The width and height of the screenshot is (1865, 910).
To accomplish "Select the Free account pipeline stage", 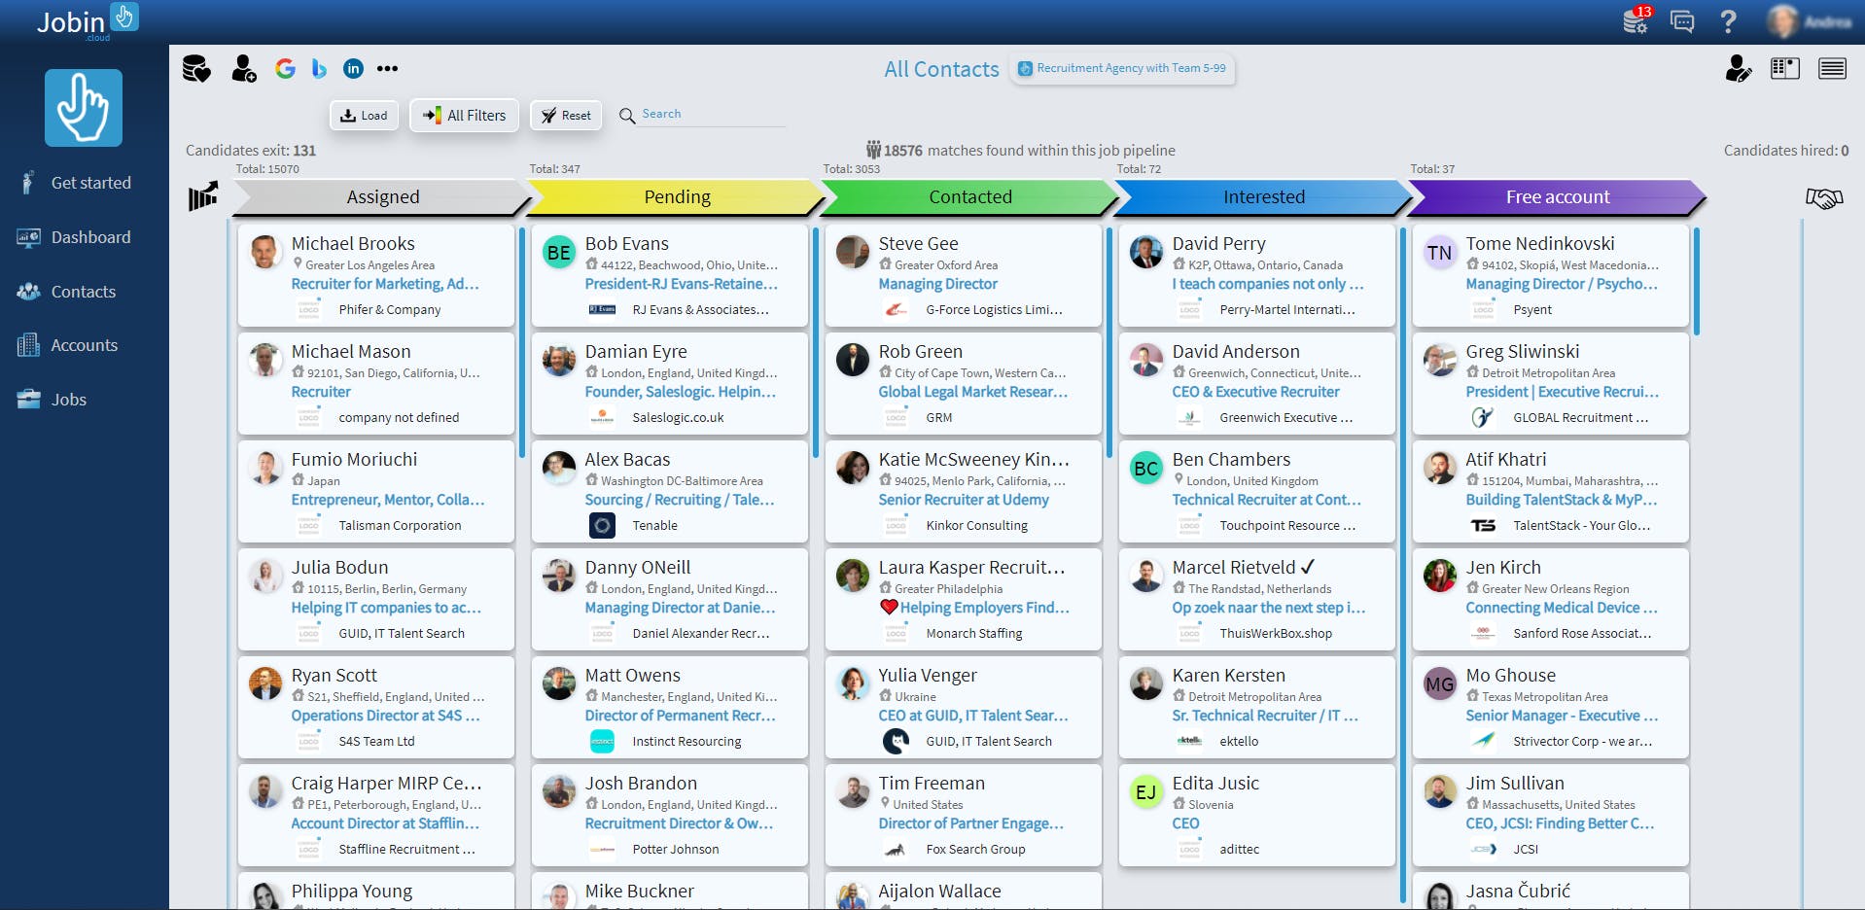I will pyautogui.click(x=1558, y=196).
